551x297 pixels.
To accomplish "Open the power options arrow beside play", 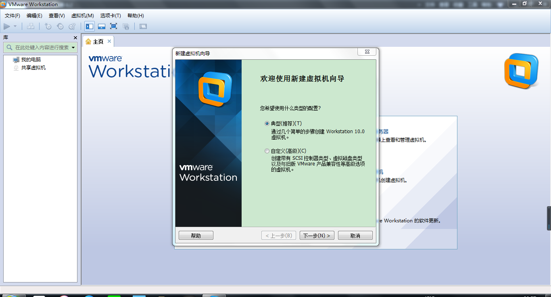I will 15,26.
